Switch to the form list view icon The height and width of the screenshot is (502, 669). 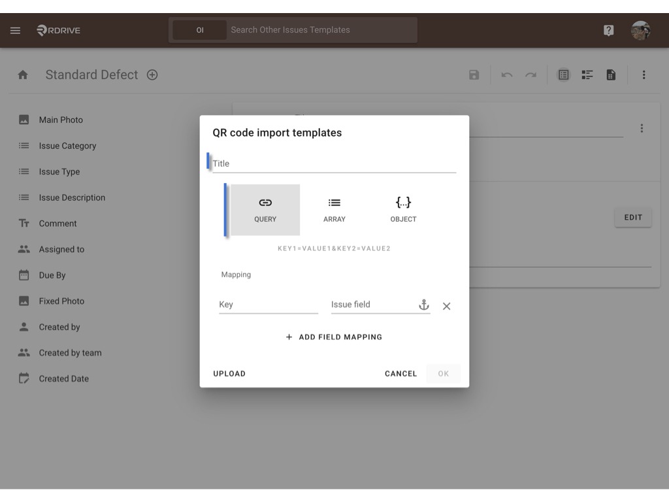(564, 75)
